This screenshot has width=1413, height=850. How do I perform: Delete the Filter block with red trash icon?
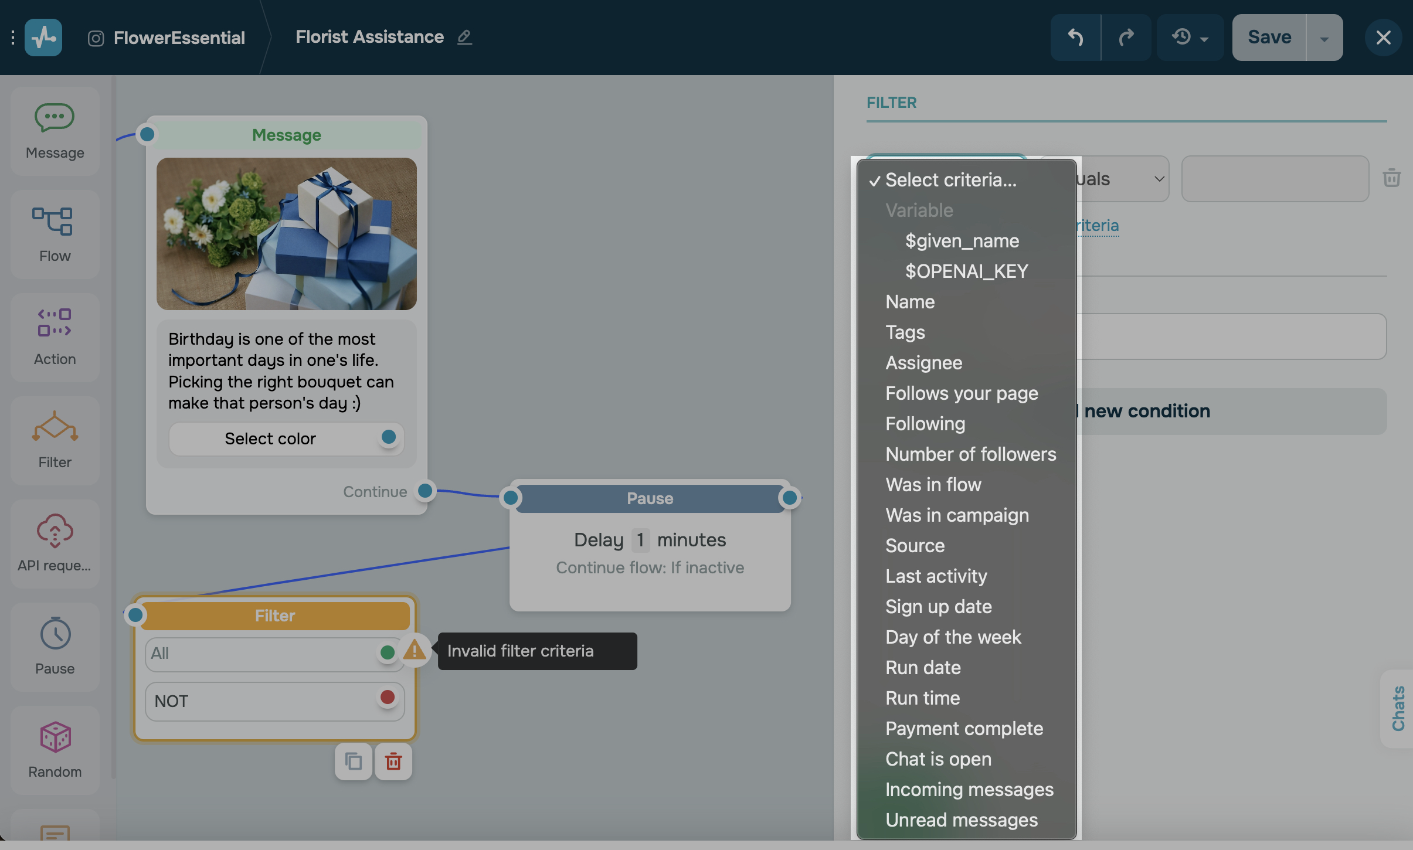393,761
